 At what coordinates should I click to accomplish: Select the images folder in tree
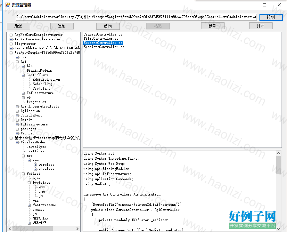39,210
